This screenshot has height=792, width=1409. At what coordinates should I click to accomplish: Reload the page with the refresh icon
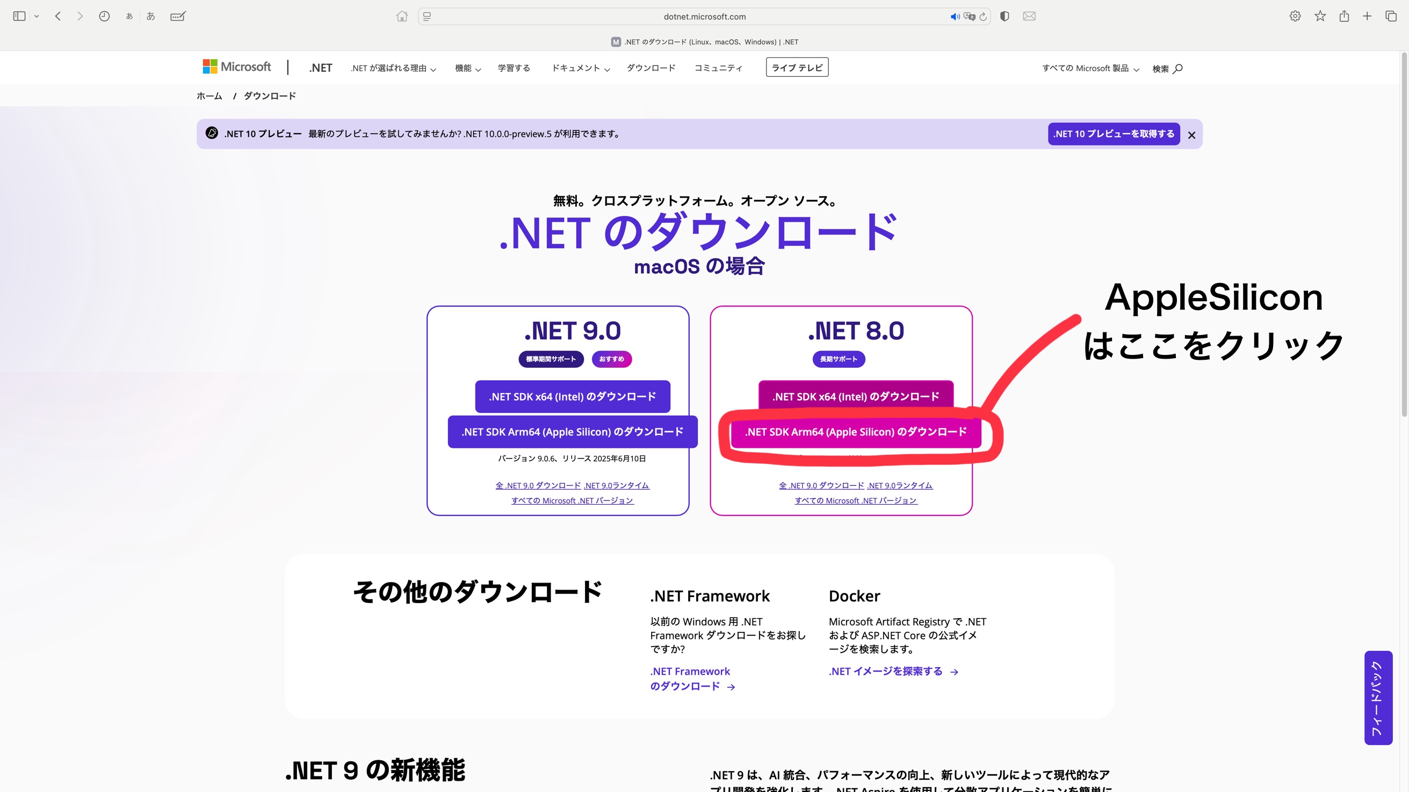[x=983, y=17]
